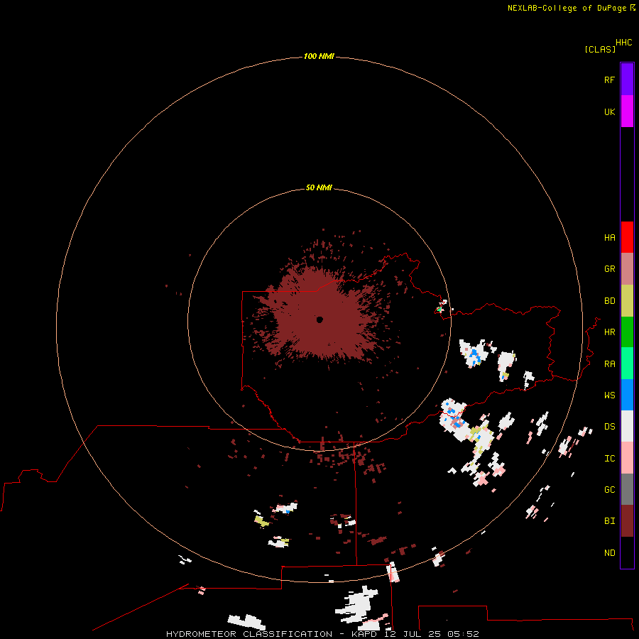
Task: Click the BI dark-red legend swatch
Action: [x=627, y=521]
